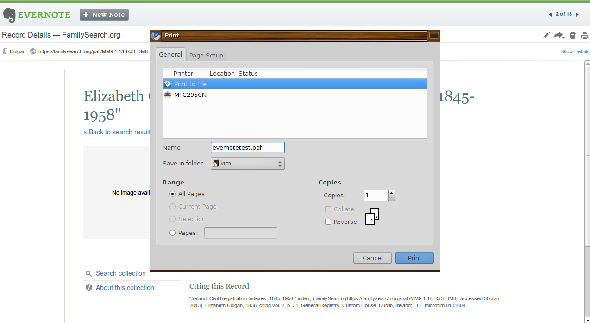
Task: Click the MFC295CN printer icon
Action: (x=168, y=95)
